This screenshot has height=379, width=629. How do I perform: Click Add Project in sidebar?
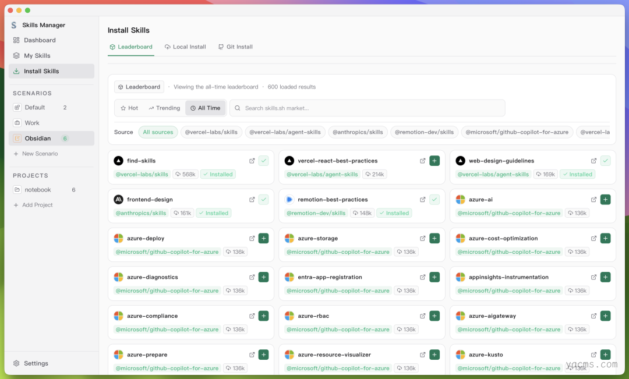coord(33,205)
